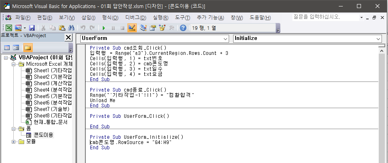Collapse the Microsoft Excel 개체 folder

tap(14, 64)
